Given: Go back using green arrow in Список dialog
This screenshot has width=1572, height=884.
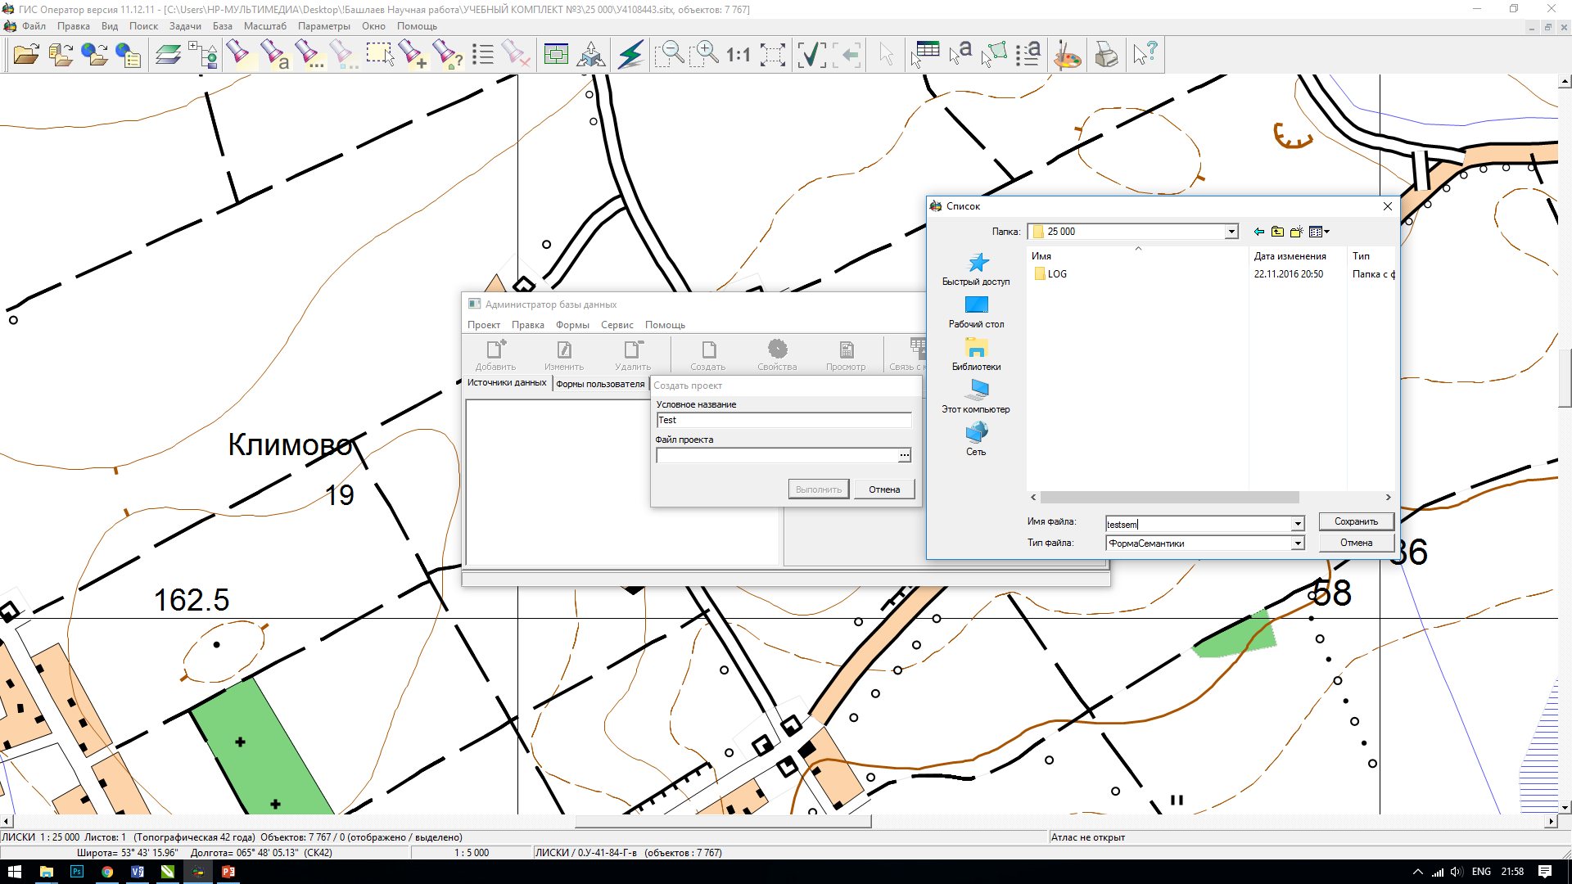Looking at the screenshot, I should click(x=1259, y=232).
